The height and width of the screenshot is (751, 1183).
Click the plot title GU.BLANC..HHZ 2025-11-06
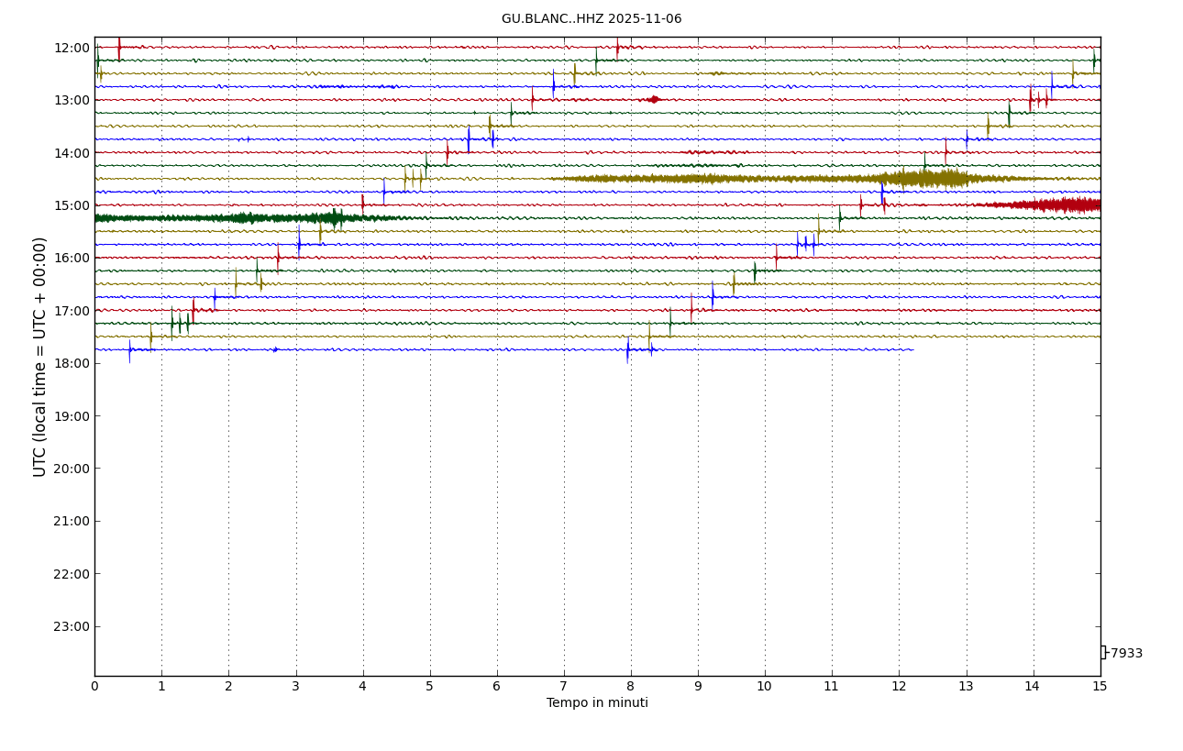(591, 19)
